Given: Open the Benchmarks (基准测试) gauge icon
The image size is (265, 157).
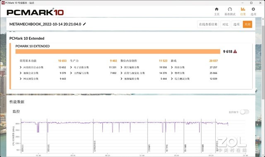Looking at the screenshot, I should click(x=230, y=9).
